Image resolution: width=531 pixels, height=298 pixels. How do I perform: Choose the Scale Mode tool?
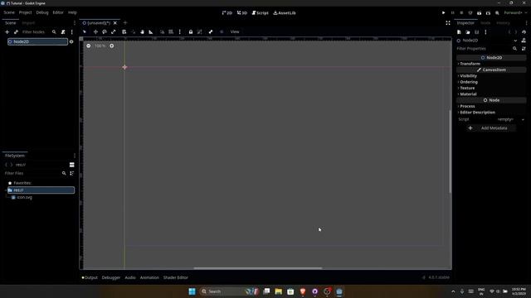(114, 31)
